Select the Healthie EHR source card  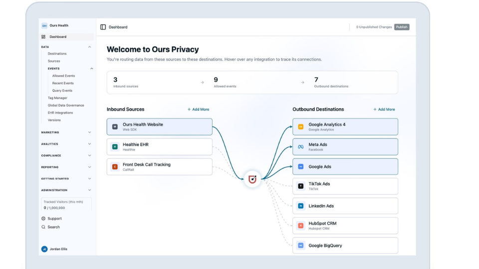pyautogui.click(x=160, y=146)
